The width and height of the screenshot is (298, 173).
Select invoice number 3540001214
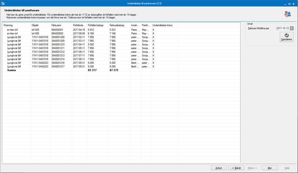58,59
